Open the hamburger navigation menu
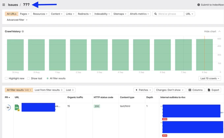Viewport: 224px width, 138px height. point(4,5)
